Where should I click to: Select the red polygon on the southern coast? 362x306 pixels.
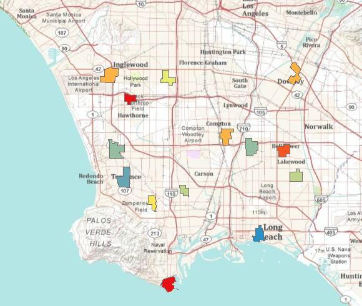click(169, 284)
